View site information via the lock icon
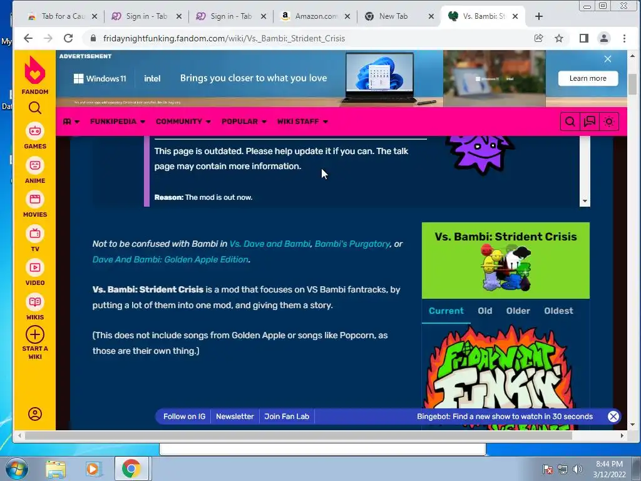641x481 pixels. click(93, 38)
